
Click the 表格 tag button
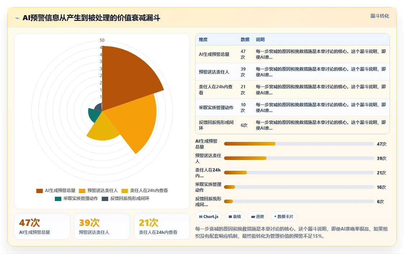coord(235,217)
